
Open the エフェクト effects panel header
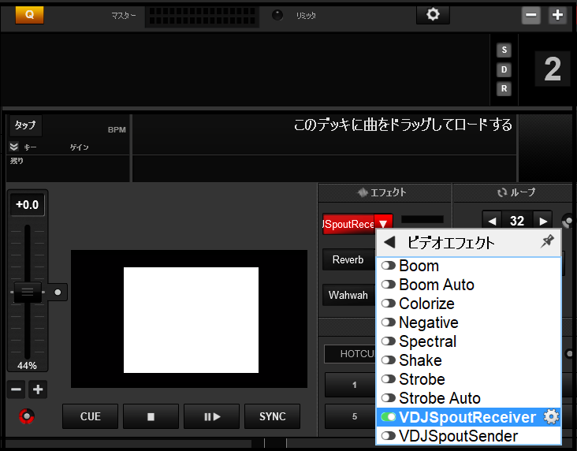pyautogui.click(x=385, y=192)
